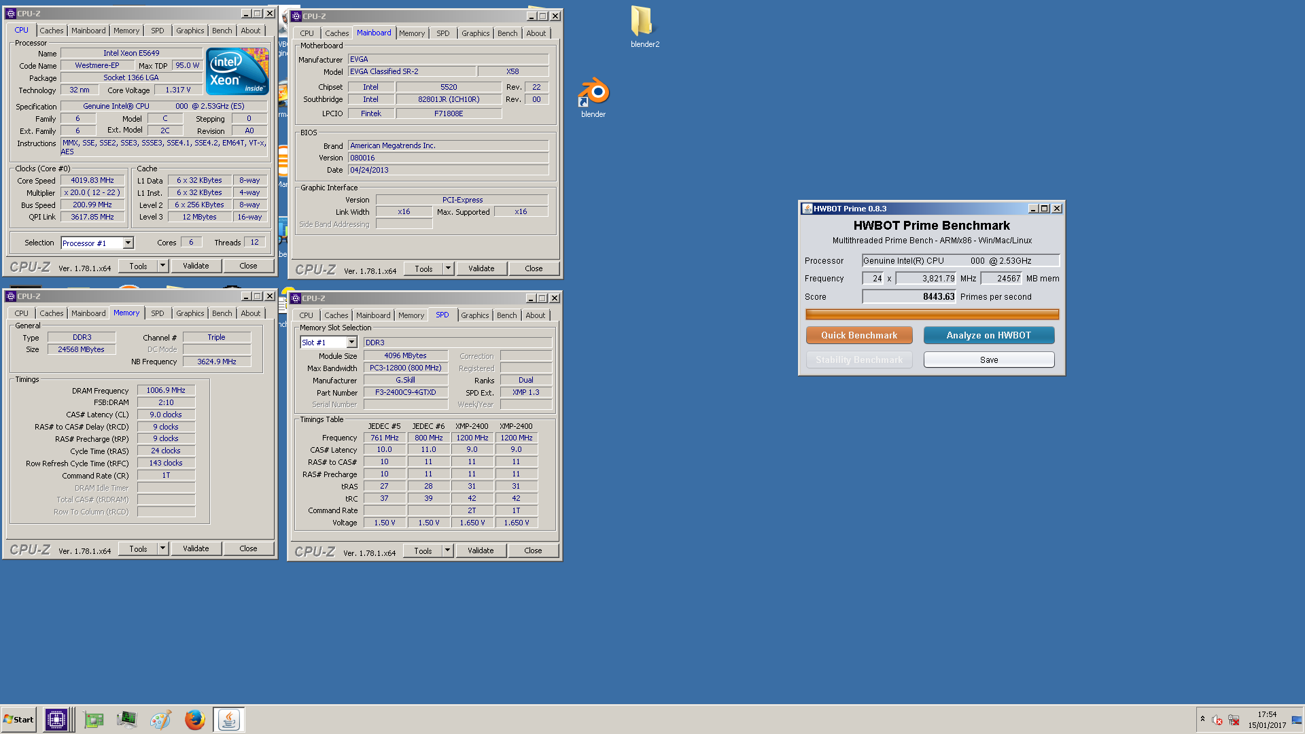1305x734 pixels.
Task: Click the title icon of SPD window
Action: [295, 298]
